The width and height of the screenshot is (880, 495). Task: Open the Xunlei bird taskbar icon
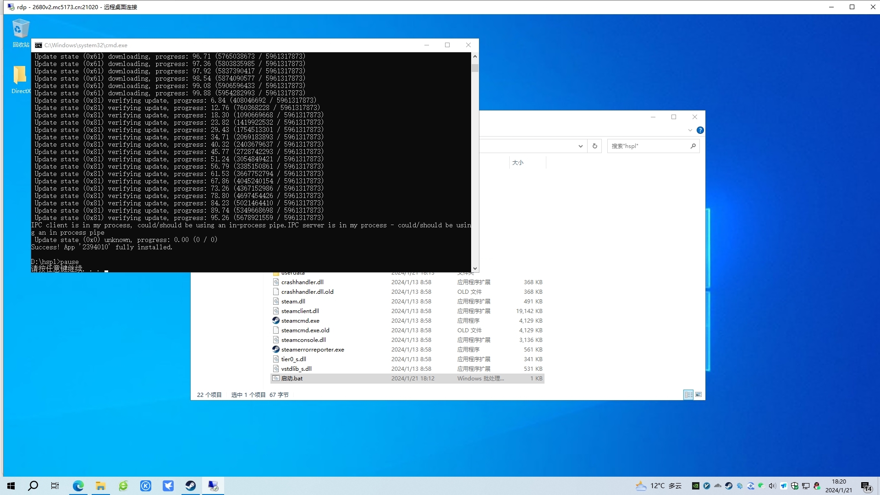tap(168, 486)
